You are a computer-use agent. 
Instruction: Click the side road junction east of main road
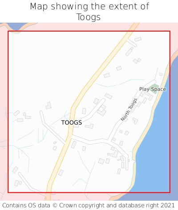(109, 140)
